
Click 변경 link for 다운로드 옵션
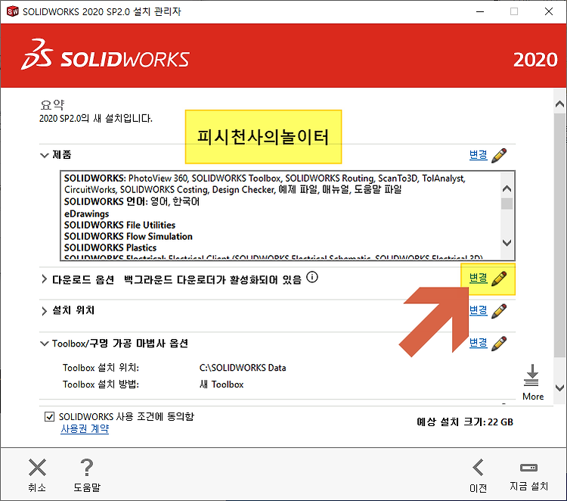tap(478, 279)
